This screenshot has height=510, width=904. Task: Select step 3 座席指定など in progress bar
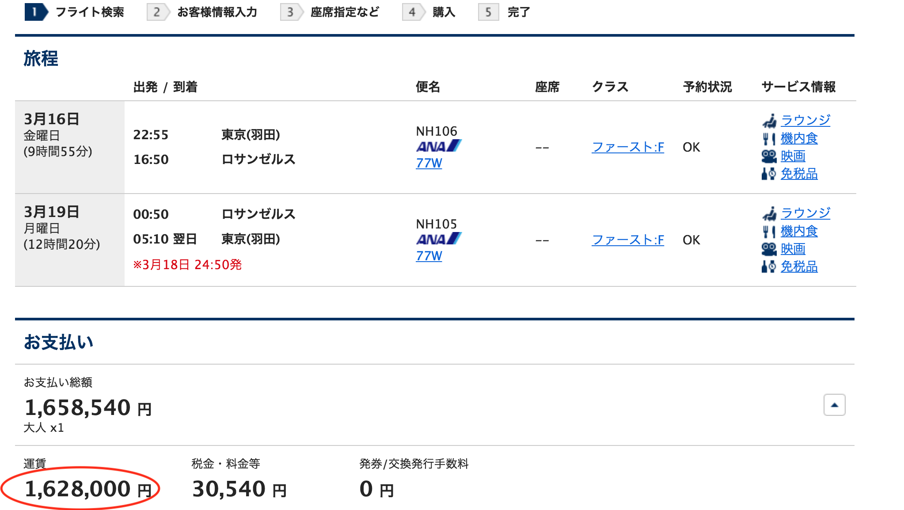point(330,12)
